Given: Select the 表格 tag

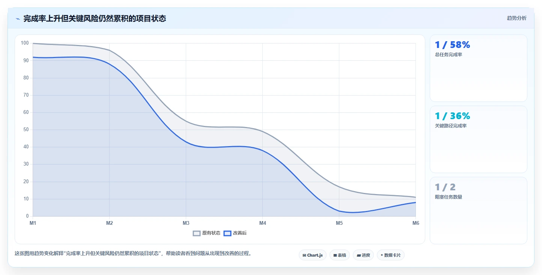Looking at the screenshot, I should [340, 255].
